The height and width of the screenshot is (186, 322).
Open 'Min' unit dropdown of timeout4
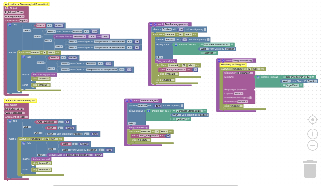(x=192, y=65)
